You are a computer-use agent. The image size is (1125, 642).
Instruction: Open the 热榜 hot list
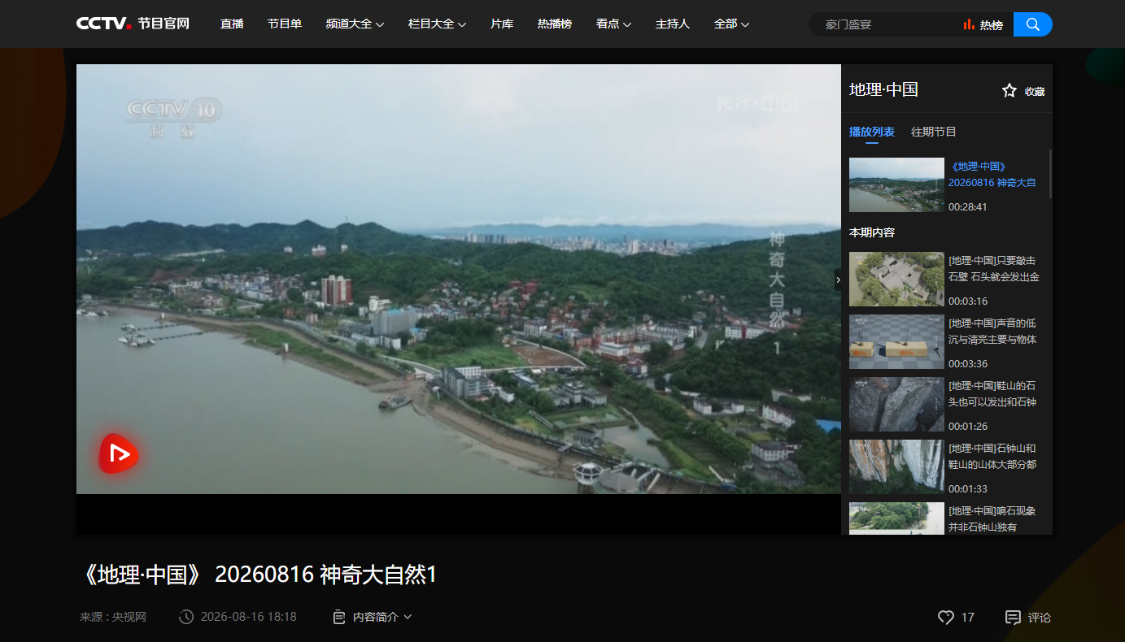(983, 25)
